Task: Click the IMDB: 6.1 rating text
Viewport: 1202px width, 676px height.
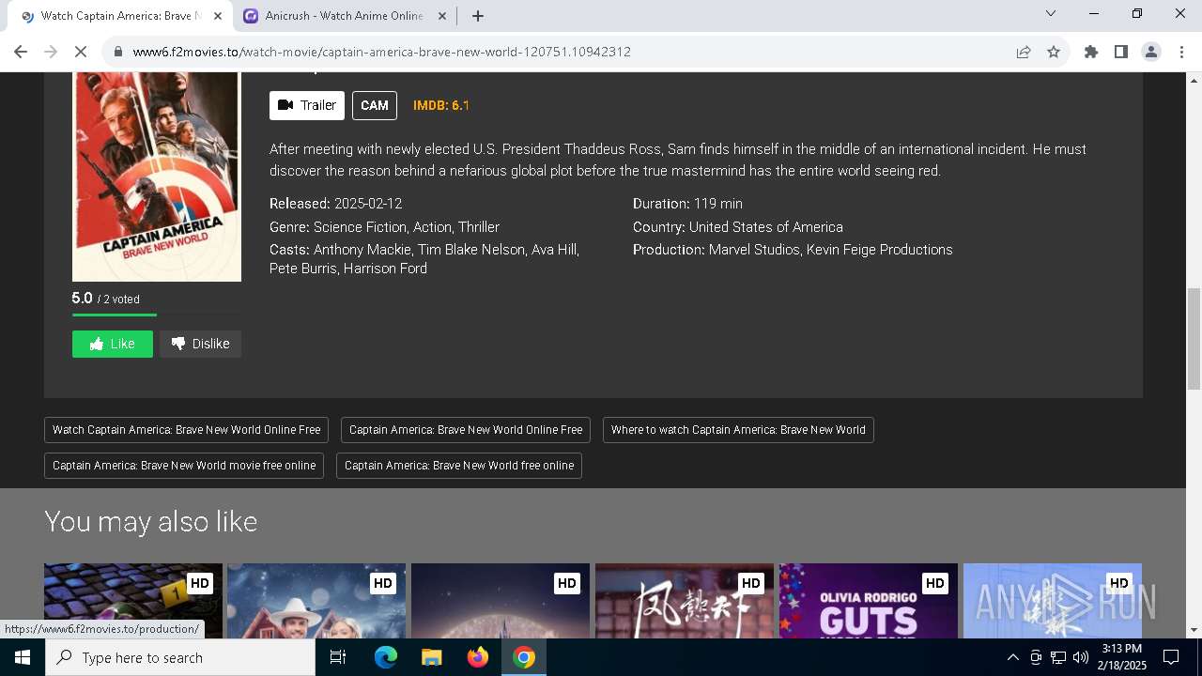Action: tap(441, 105)
